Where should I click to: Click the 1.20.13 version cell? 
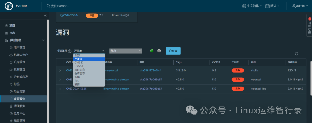(x=292, y=70)
